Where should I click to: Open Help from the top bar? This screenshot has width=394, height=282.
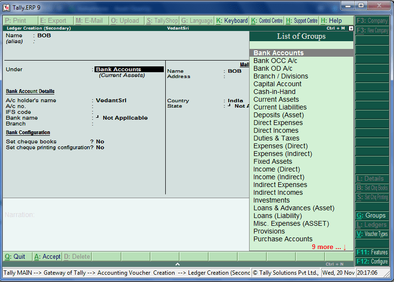point(337,21)
